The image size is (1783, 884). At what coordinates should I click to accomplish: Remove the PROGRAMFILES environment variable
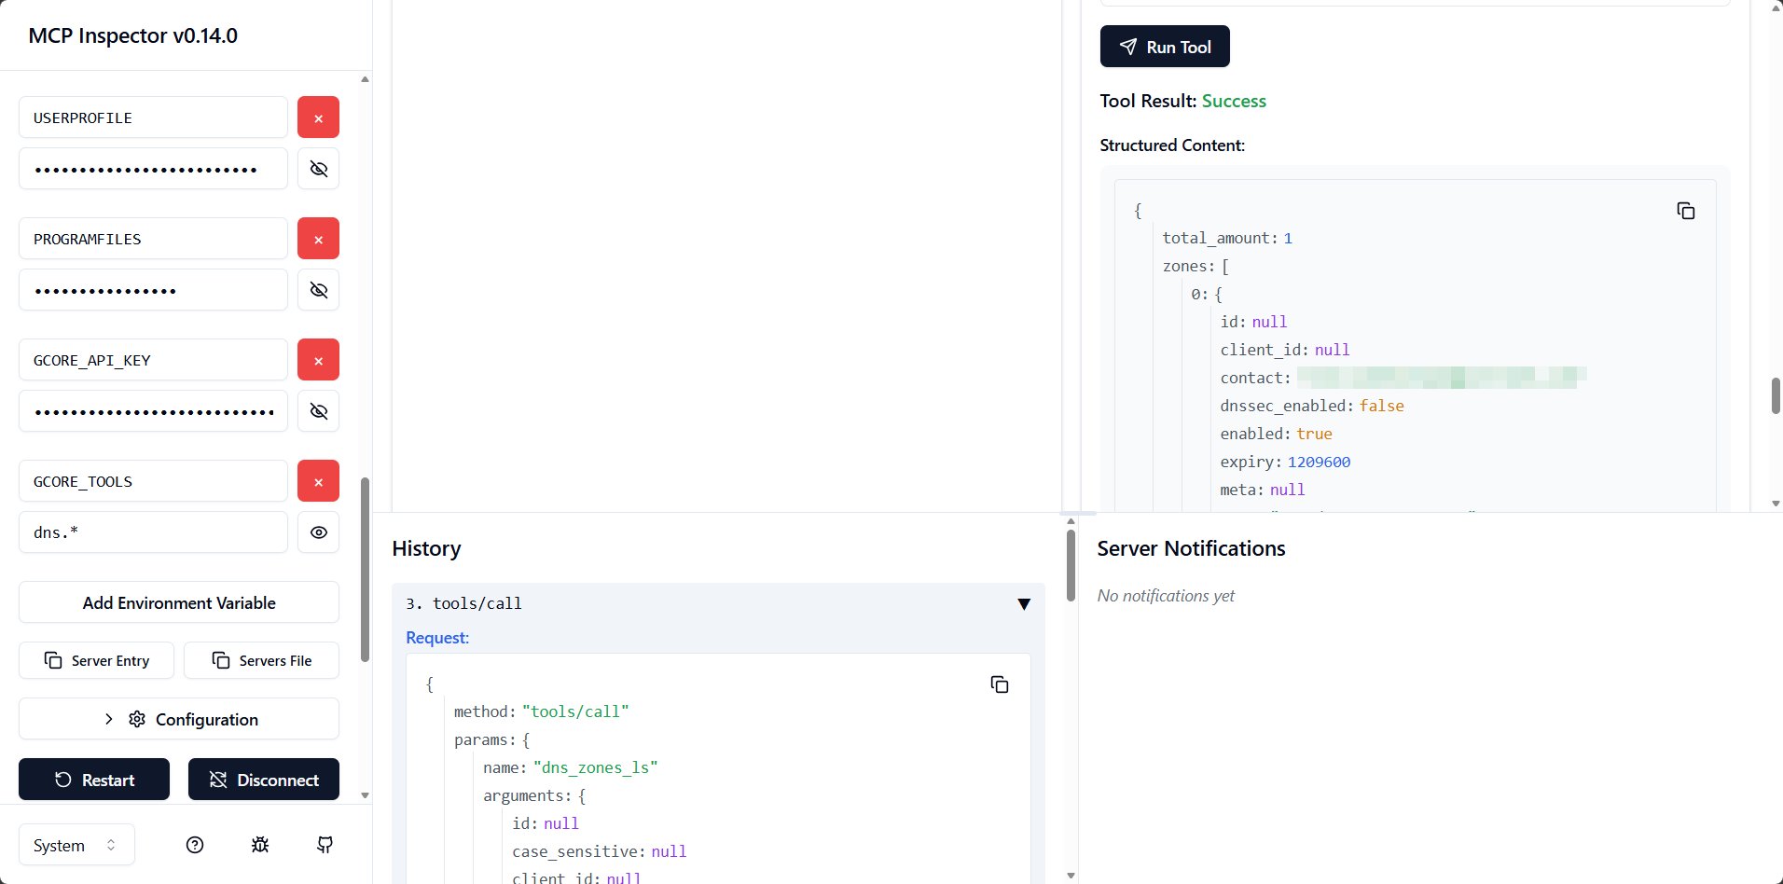(318, 239)
